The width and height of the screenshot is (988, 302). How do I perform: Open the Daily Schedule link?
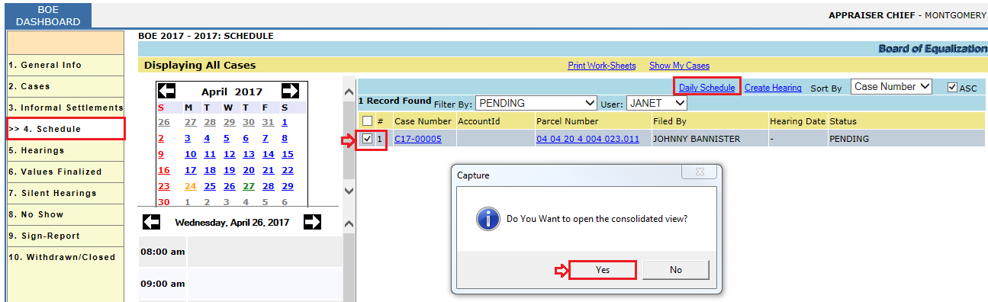click(x=707, y=88)
